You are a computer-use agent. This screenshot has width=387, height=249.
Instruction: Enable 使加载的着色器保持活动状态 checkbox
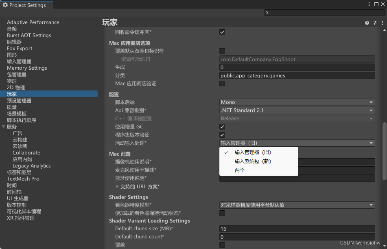tap(222, 213)
